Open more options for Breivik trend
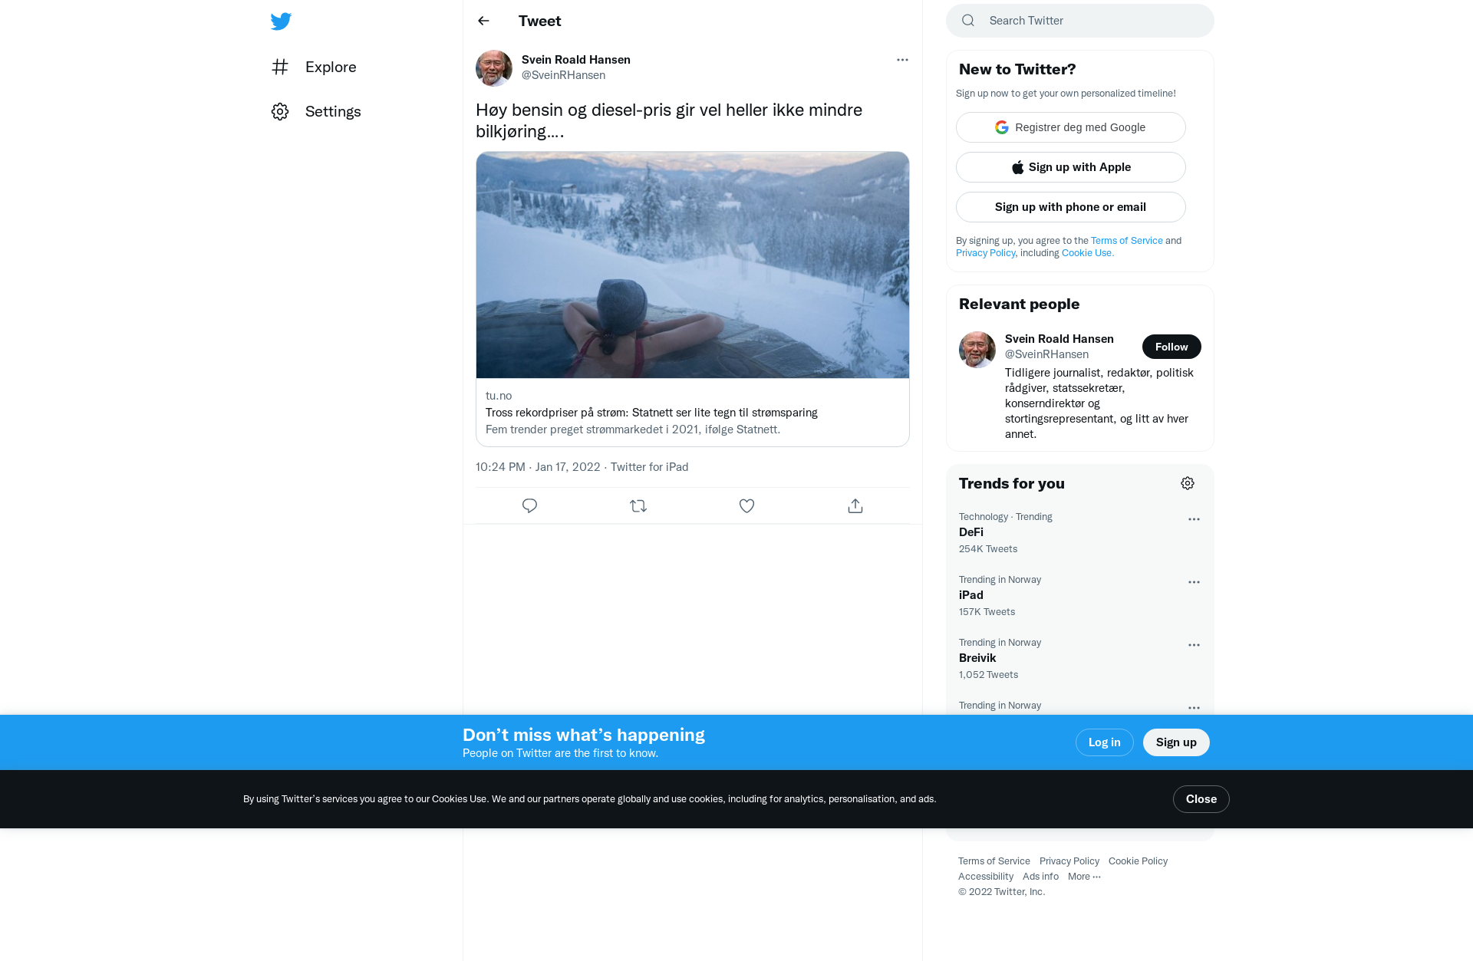Viewport: 1473px width, 961px height. click(1194, 645)
